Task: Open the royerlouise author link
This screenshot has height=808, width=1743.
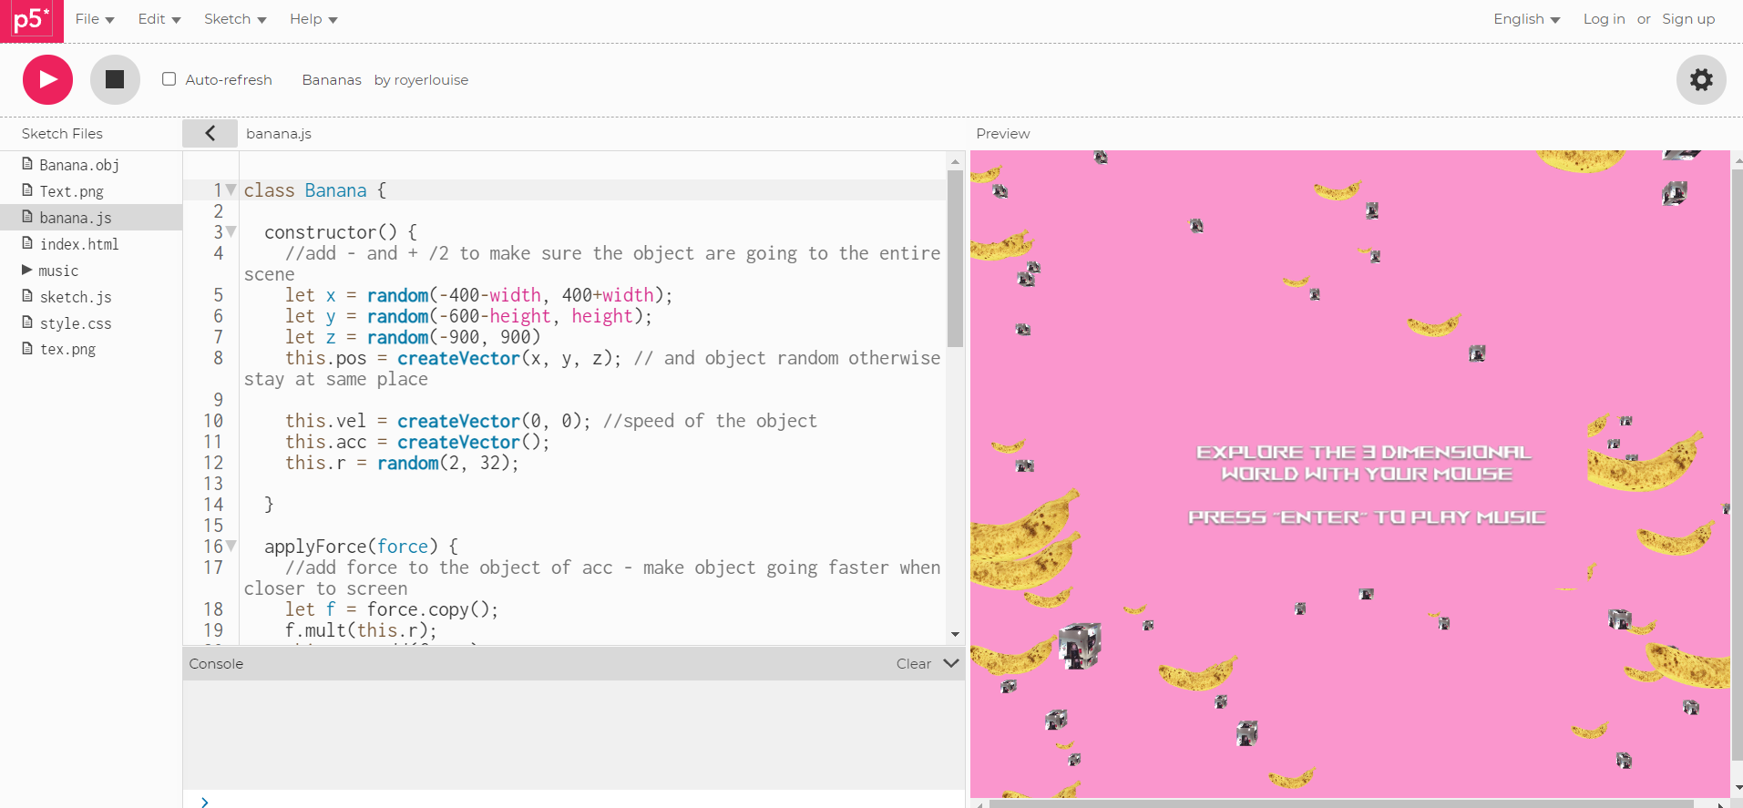Action: coord(431,80)
